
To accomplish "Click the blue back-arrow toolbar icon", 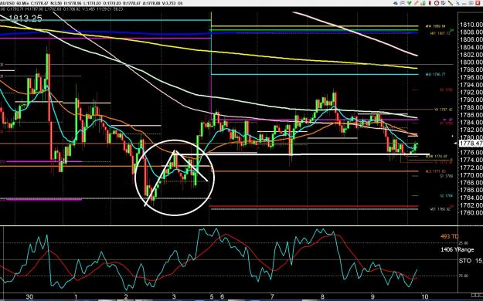I will 396,3.
